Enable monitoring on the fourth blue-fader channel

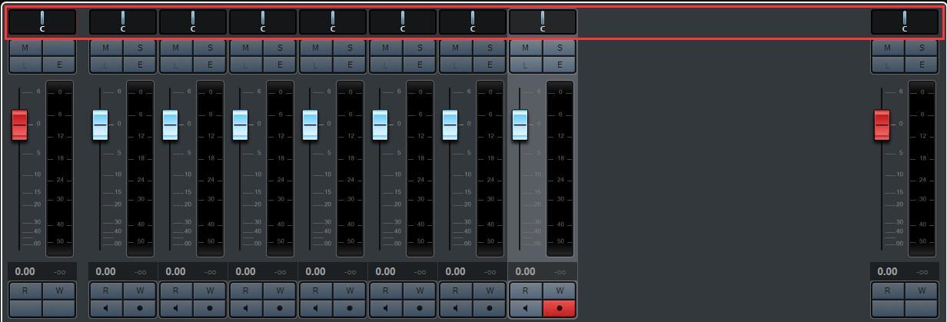[x=316, y=309]
